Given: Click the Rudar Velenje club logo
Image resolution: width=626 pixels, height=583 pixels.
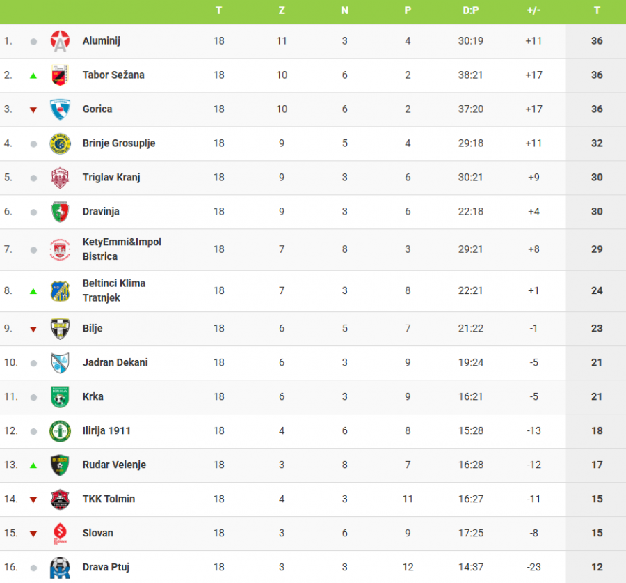Looking at the screenshot, I should (x=61, y=465).
